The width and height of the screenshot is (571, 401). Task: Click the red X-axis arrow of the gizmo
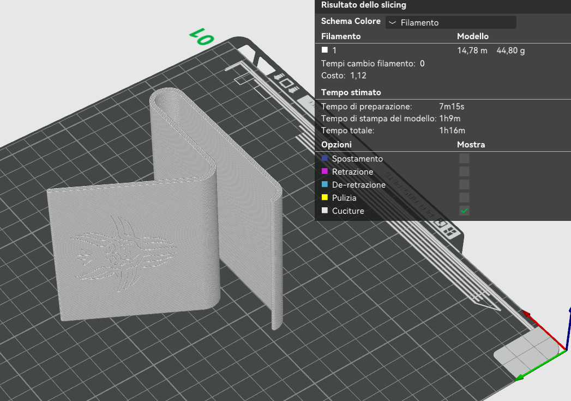pyautogui.click(x=544, y=330)
